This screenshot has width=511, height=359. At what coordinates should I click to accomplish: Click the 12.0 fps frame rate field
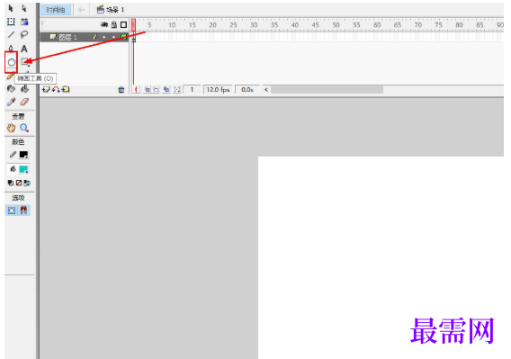(218, 89)
